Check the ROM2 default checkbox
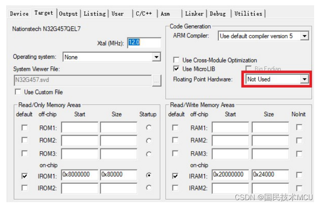The width and height of the screenshot is (319, 205). point(24,140)
